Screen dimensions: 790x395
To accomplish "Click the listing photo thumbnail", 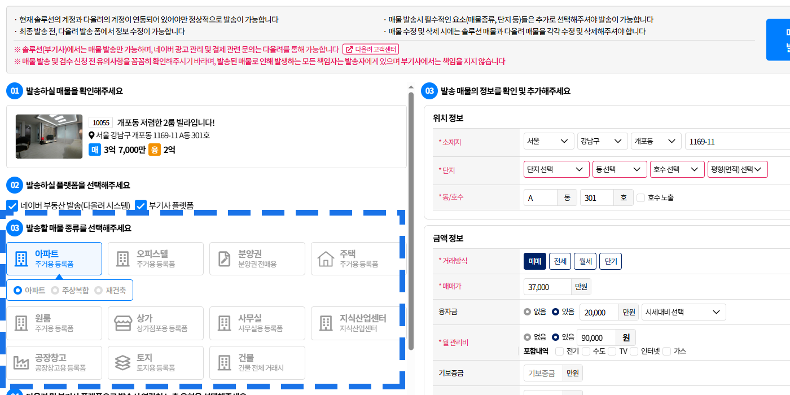I will (x=49, y=137).
